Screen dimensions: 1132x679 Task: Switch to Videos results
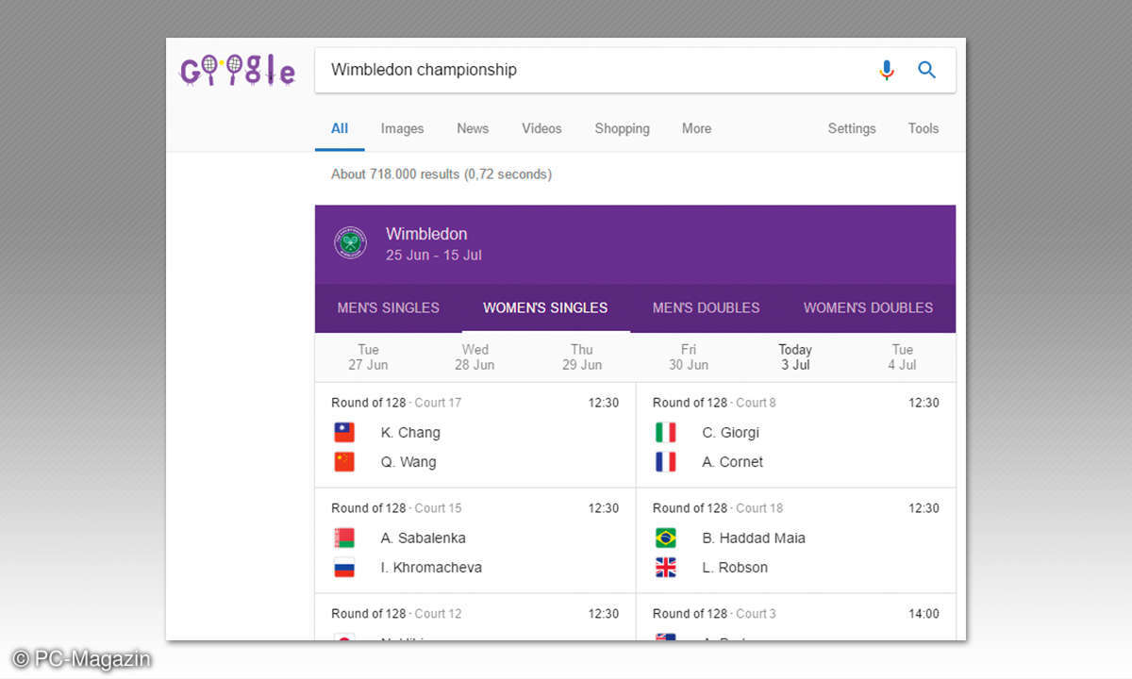(541, 128)
